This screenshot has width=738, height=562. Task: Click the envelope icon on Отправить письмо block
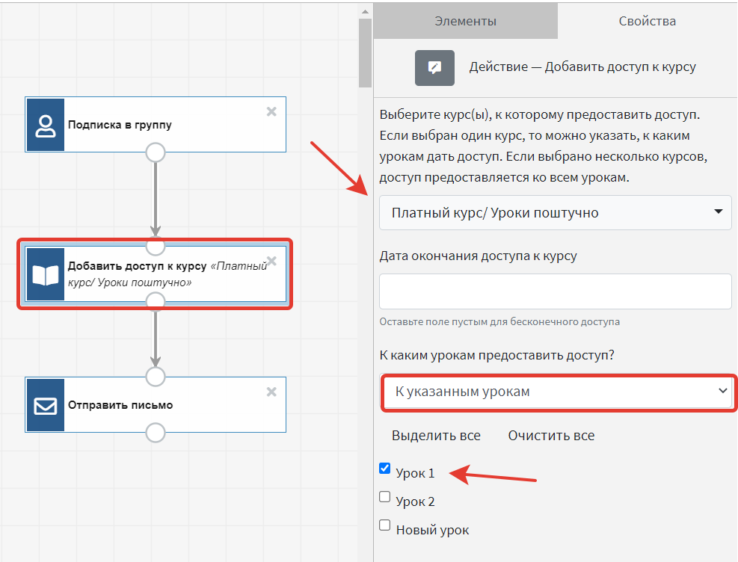(45, 405)
